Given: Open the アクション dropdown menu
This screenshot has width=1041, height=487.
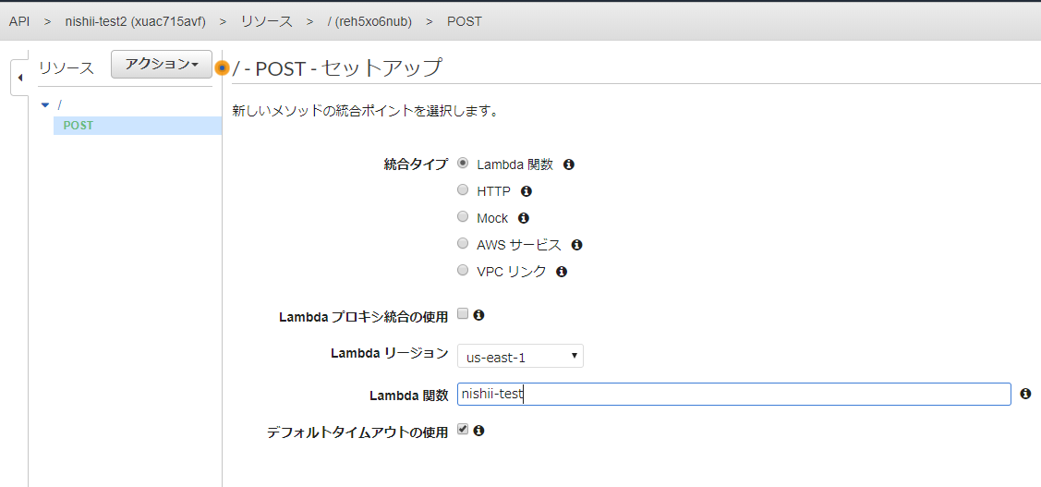Looking at the screenshot, I should 162,64.
